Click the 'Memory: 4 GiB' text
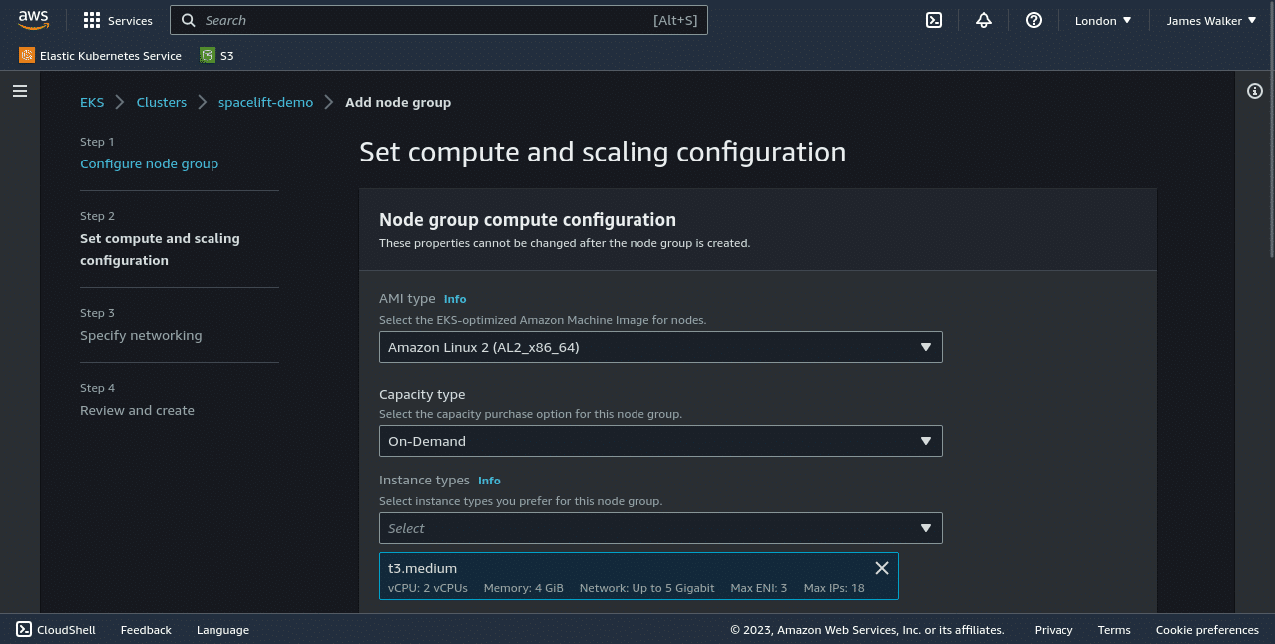 (x=523, y=588)
